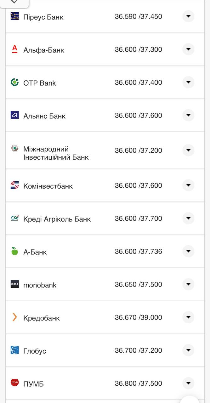Click the green OTP Bank logo
The image size is (210, 403).
[x=15, y=82]
